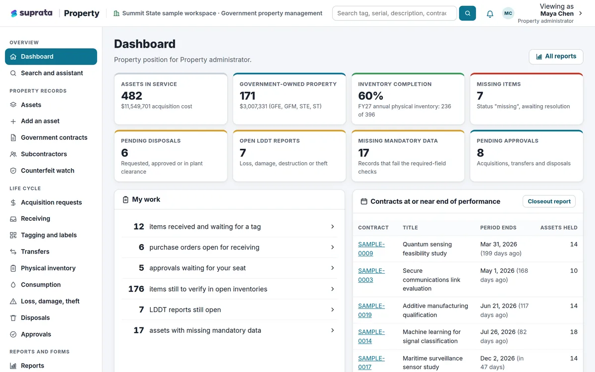
Task: Open contract link SAMPLE-0017
Action: pyautogui.click(x=371, y=363)
